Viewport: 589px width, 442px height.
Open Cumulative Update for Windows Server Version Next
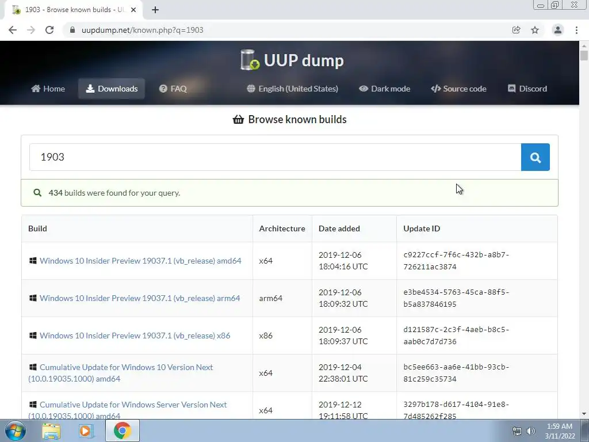click(128, 410)
